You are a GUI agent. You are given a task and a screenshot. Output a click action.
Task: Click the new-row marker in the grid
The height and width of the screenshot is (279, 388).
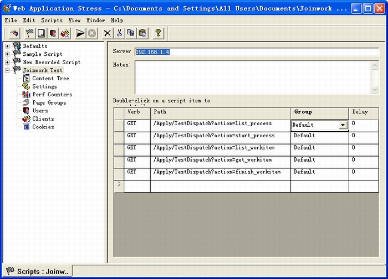[119, 187]
